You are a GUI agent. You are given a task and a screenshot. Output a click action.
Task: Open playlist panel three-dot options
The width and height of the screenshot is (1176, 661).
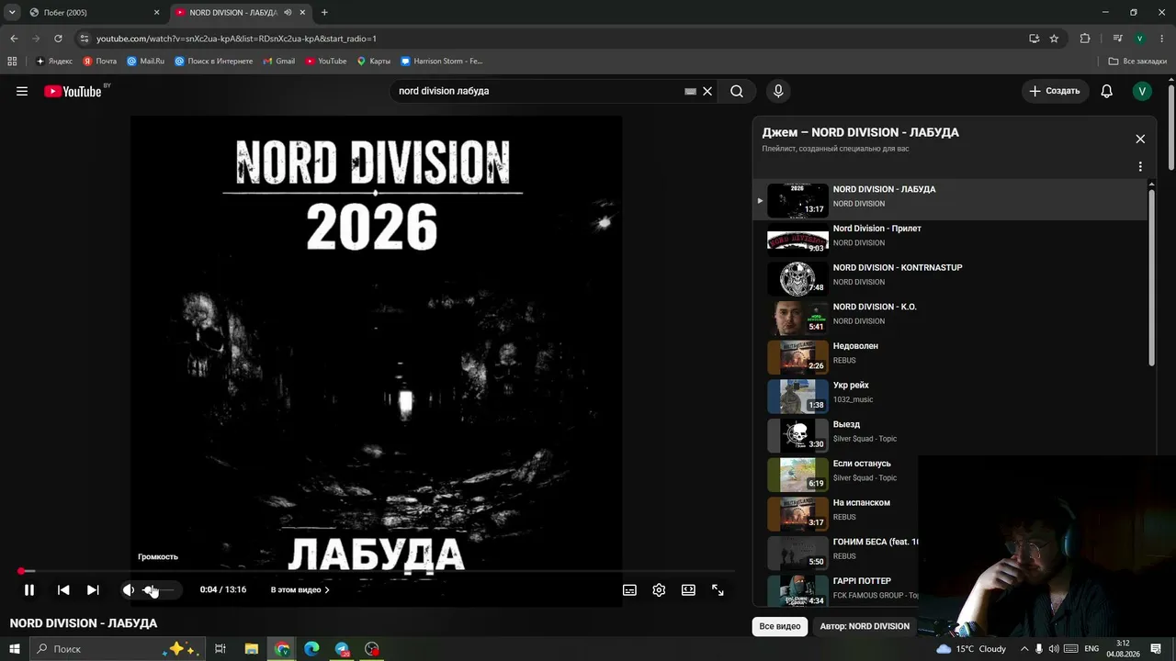[1140, 167]
